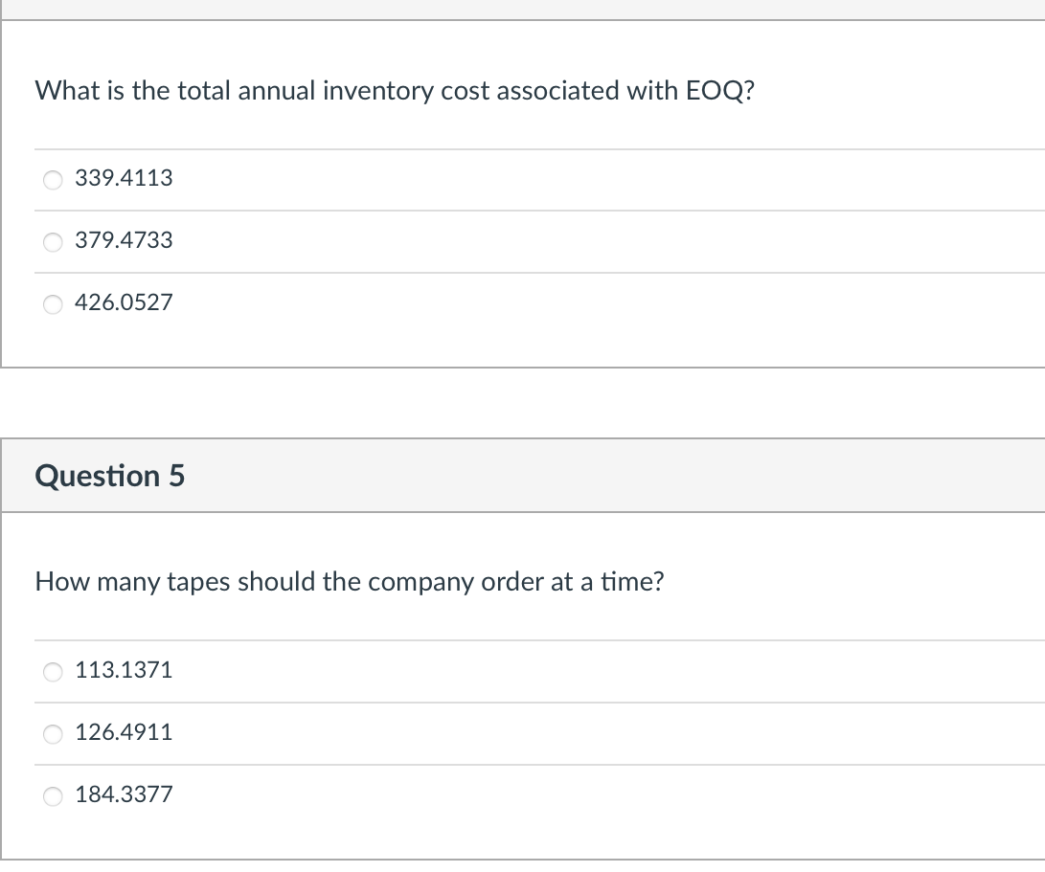Choose the 184.3377 radio button

54,795
